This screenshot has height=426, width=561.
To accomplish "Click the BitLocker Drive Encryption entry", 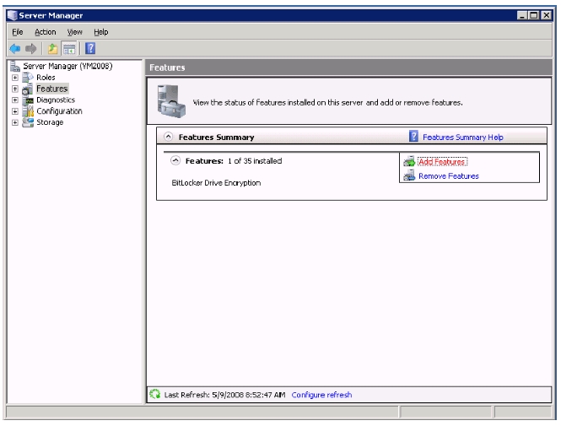I will coord(216,183).
